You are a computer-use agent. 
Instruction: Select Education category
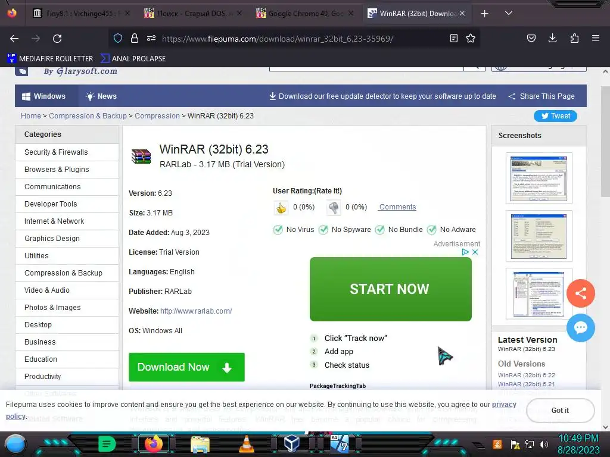[x=67, y=359]
